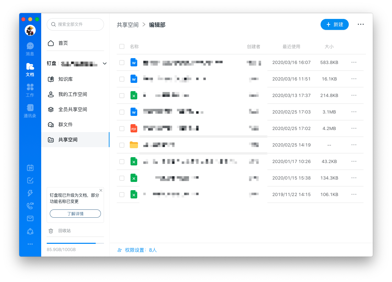Open 权限设置：8人 permissions link
Viewport: 392px width, 282px height.
point(137,250)
